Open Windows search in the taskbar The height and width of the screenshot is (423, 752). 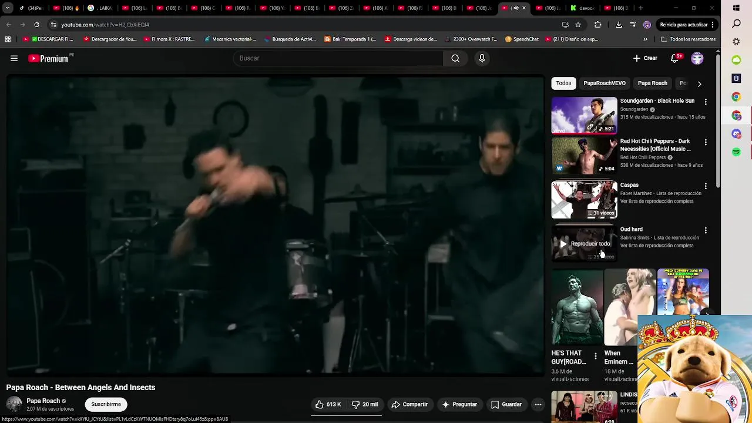736,23
